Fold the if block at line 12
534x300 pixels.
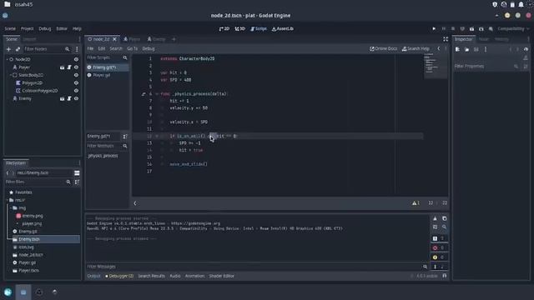pyautogui.click(x=157, y=136)
